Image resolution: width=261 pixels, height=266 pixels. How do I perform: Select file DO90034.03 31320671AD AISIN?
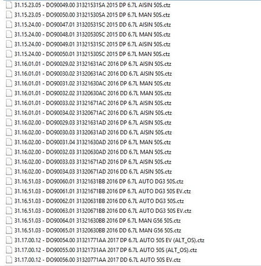coord(93,171)
